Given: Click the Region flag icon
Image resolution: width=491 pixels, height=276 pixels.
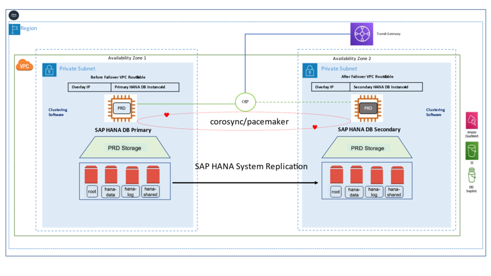Looking at the screenshot, I should (14, 29).
